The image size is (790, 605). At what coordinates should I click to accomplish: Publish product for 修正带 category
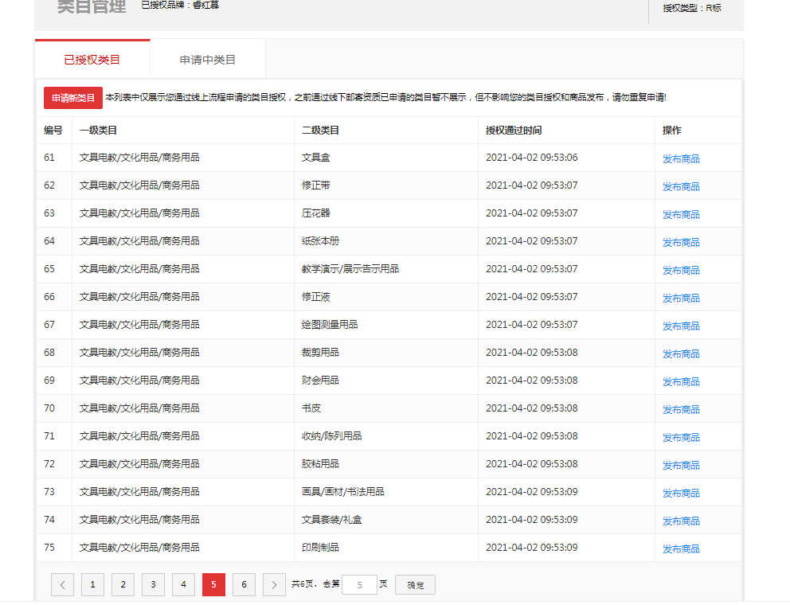pos(681,187)
